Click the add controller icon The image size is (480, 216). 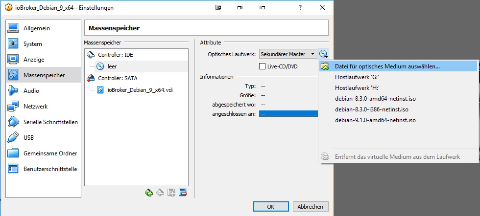(149, 193)
